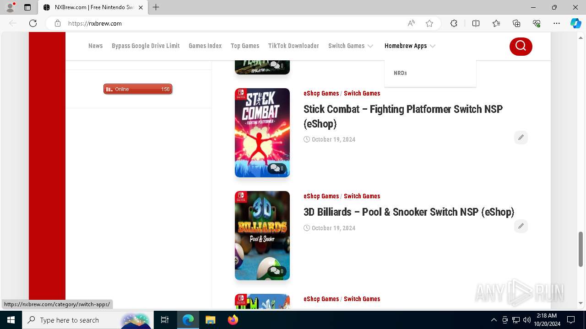Click the browser profile avatar

(10, 7)
